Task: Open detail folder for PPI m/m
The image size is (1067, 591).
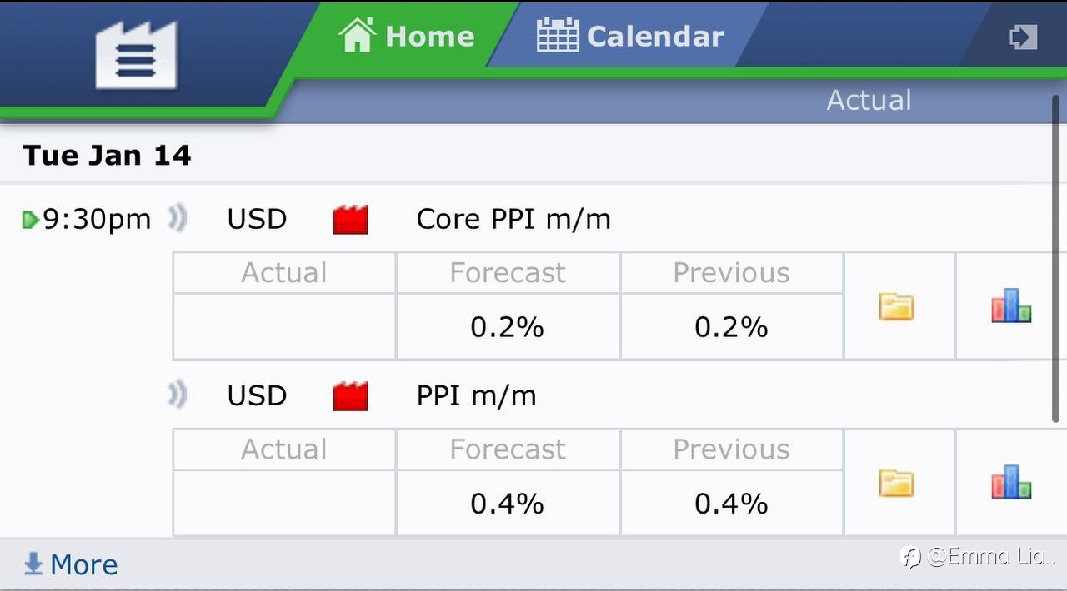Action: (x=896, y=484)
